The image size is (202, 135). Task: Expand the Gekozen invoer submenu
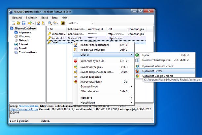(104, 87)
